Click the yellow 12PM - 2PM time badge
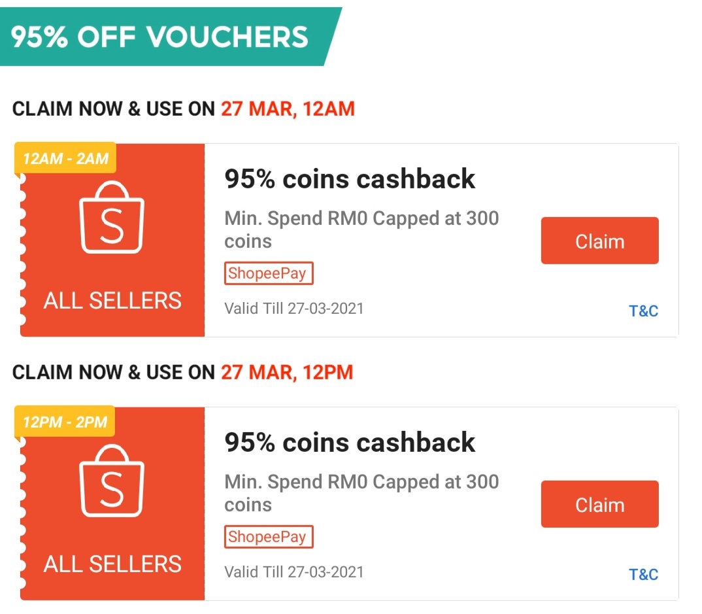This screenshot has height=614, width=702. coord(65,422)
